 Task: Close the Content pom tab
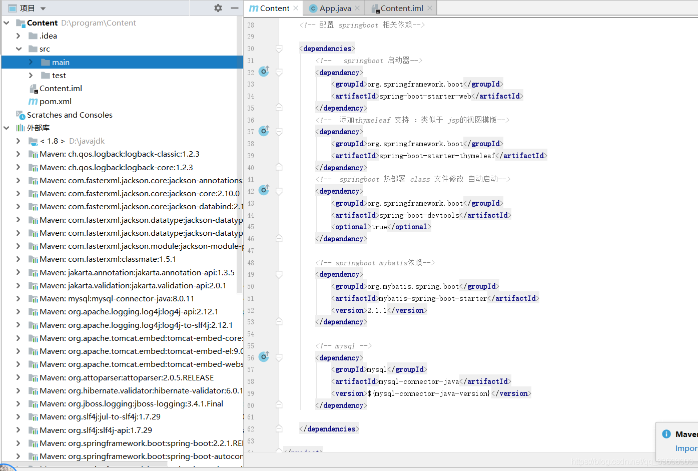(x=296, y=8)
